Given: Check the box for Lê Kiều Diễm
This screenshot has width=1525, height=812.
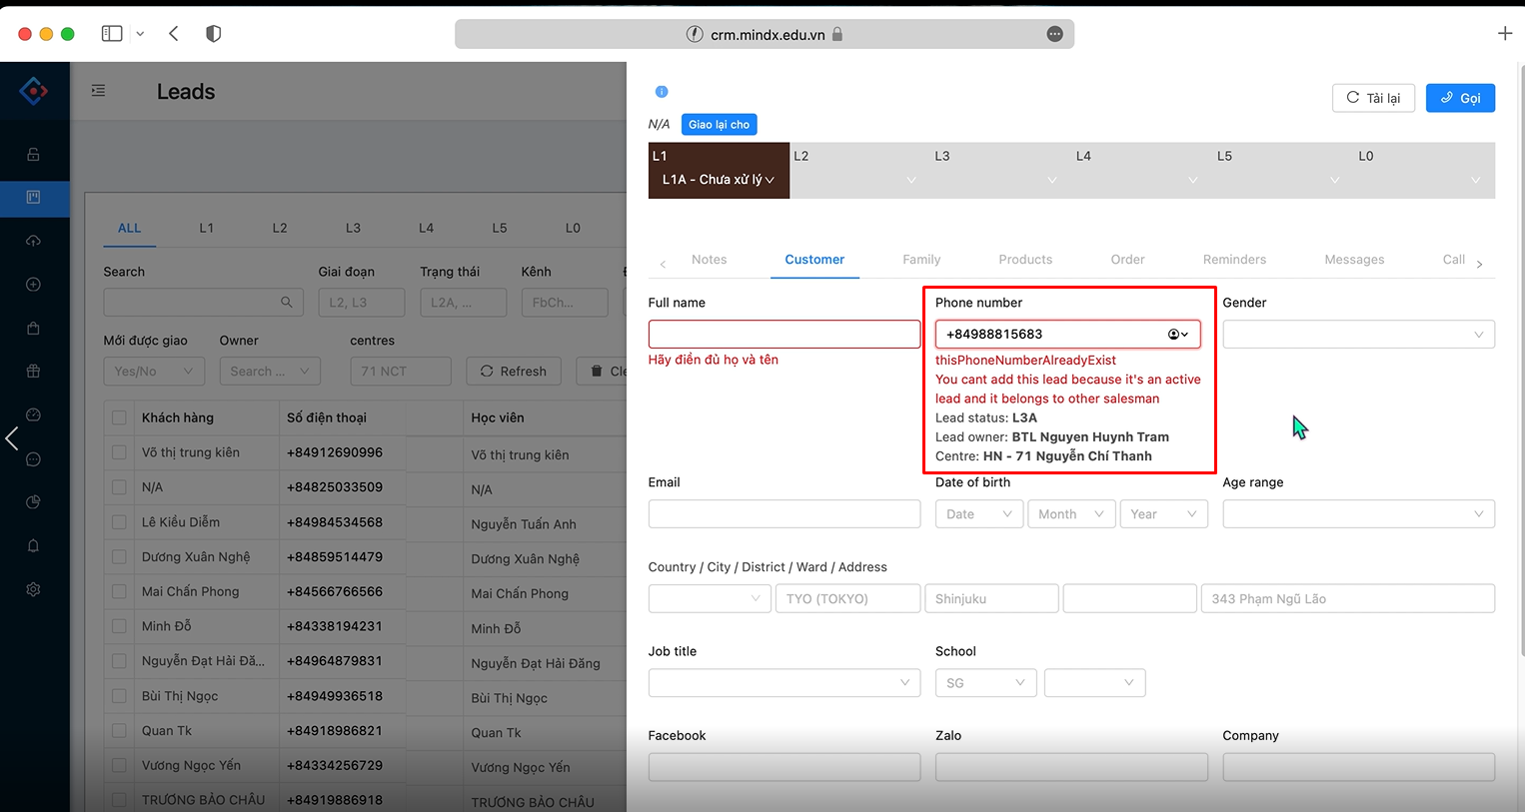Looking at the screenshot, I should click(x=120, y=522).
